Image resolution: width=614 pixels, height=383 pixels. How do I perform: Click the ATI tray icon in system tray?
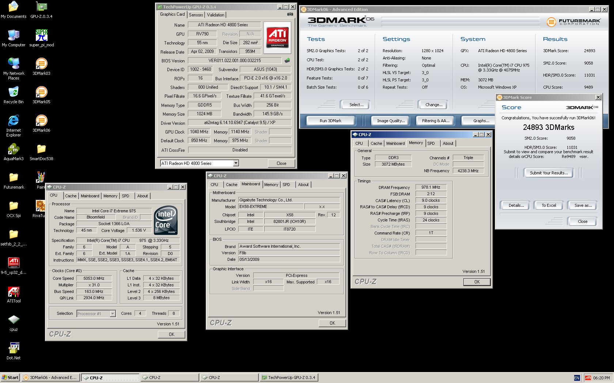(x=588, y=378)
